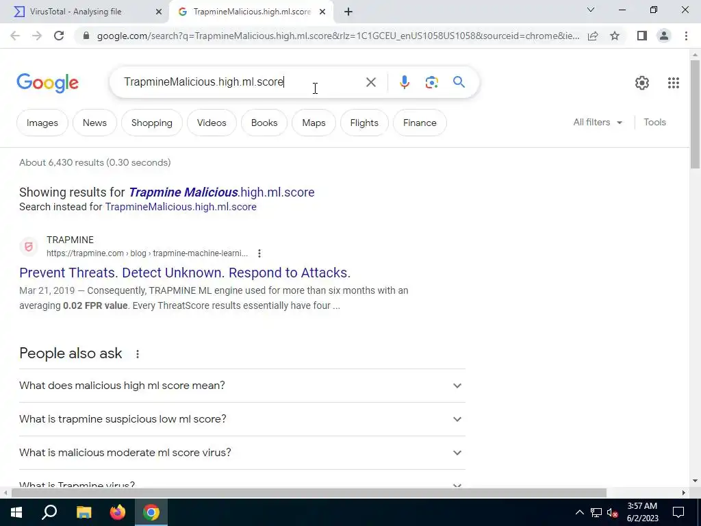Click the browser address bar URL
Viewport: 701px width, 526px height.
coord(338,36)
